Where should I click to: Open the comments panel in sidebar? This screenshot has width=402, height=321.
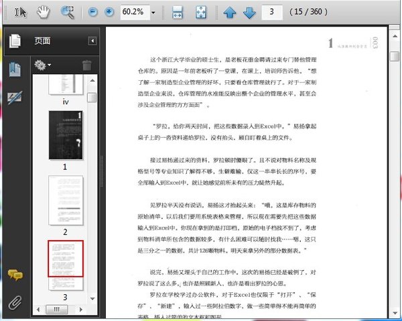[14, 275]
